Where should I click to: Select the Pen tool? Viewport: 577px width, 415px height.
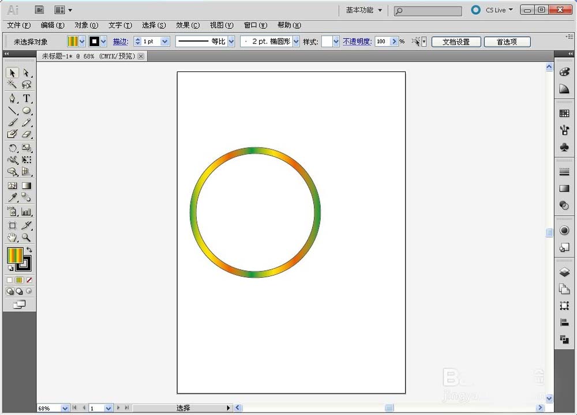click(12, 98)
